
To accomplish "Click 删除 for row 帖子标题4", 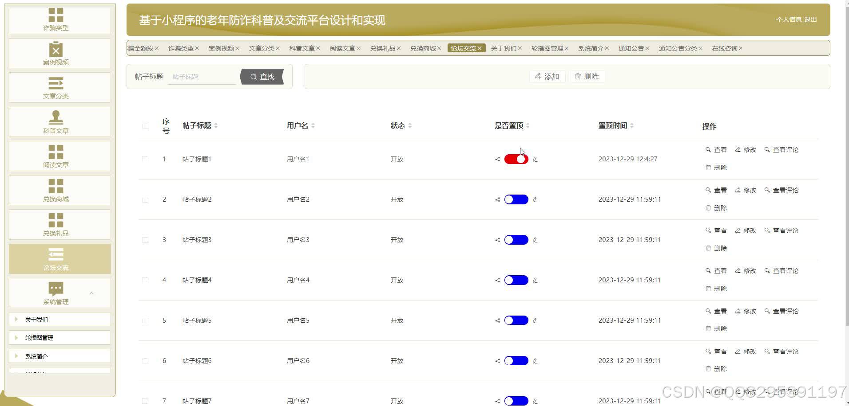I will [x=716, y=289].
